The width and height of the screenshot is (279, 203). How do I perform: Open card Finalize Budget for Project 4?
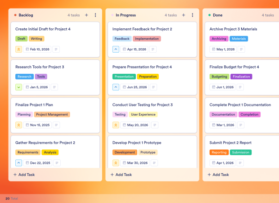242,77
